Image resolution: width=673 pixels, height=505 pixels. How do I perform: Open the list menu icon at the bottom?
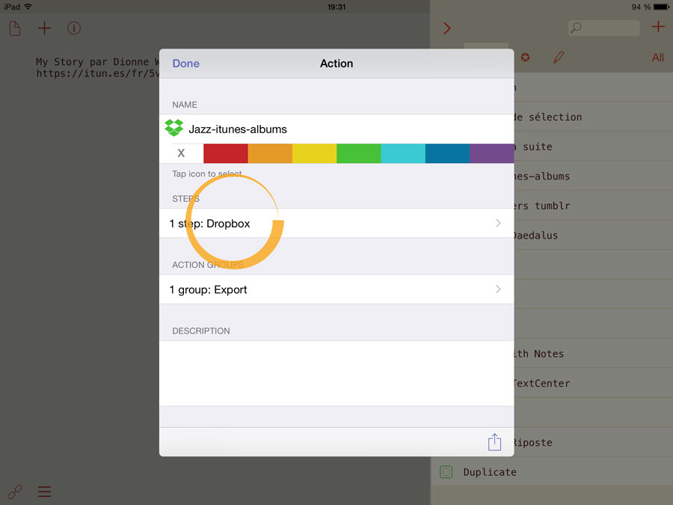click(x=44, y=492)
